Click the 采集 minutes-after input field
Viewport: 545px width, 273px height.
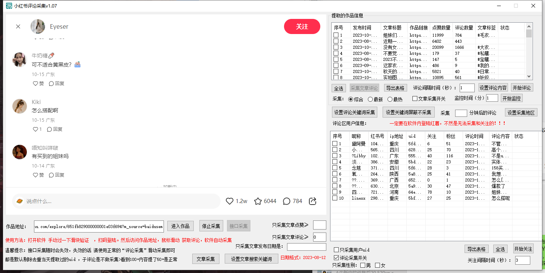(x=461, y=113)
